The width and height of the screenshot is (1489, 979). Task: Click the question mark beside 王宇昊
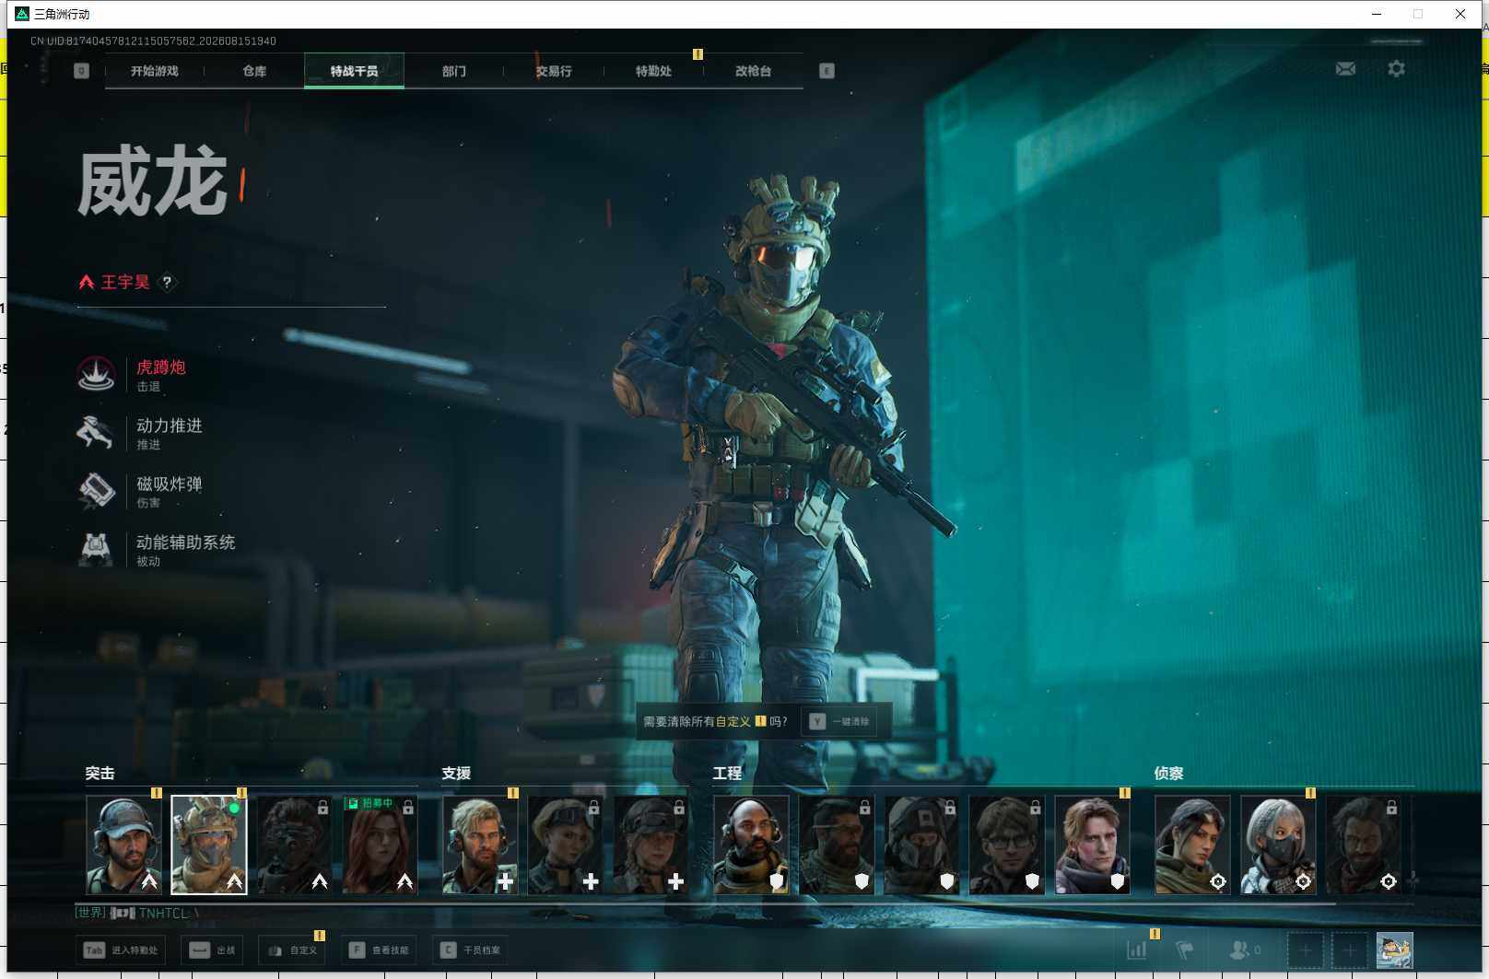[x=167, y=282]
